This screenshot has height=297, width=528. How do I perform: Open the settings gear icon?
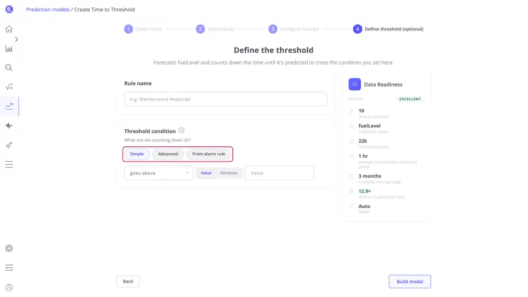[9, 248]
